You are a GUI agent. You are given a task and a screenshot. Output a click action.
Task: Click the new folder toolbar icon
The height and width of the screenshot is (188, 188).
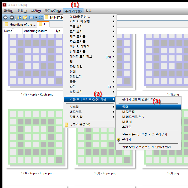[x=25, y=18]
